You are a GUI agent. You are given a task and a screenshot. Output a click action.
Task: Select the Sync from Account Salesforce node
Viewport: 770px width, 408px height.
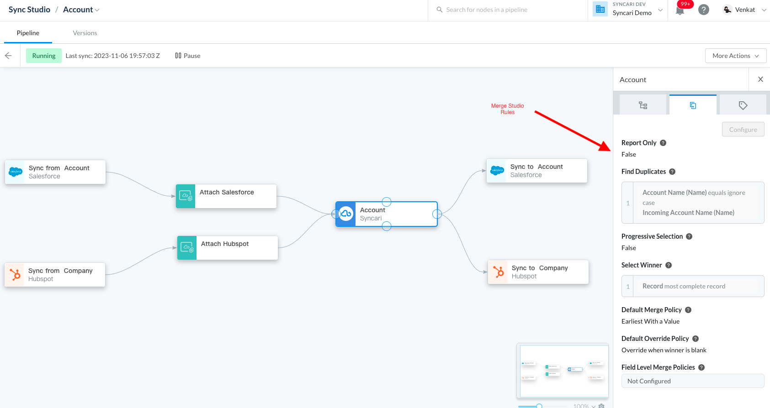point(55,172)
